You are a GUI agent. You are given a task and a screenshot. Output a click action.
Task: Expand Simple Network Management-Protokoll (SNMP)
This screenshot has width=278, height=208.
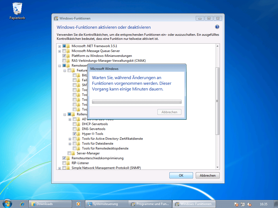[59, 168]
